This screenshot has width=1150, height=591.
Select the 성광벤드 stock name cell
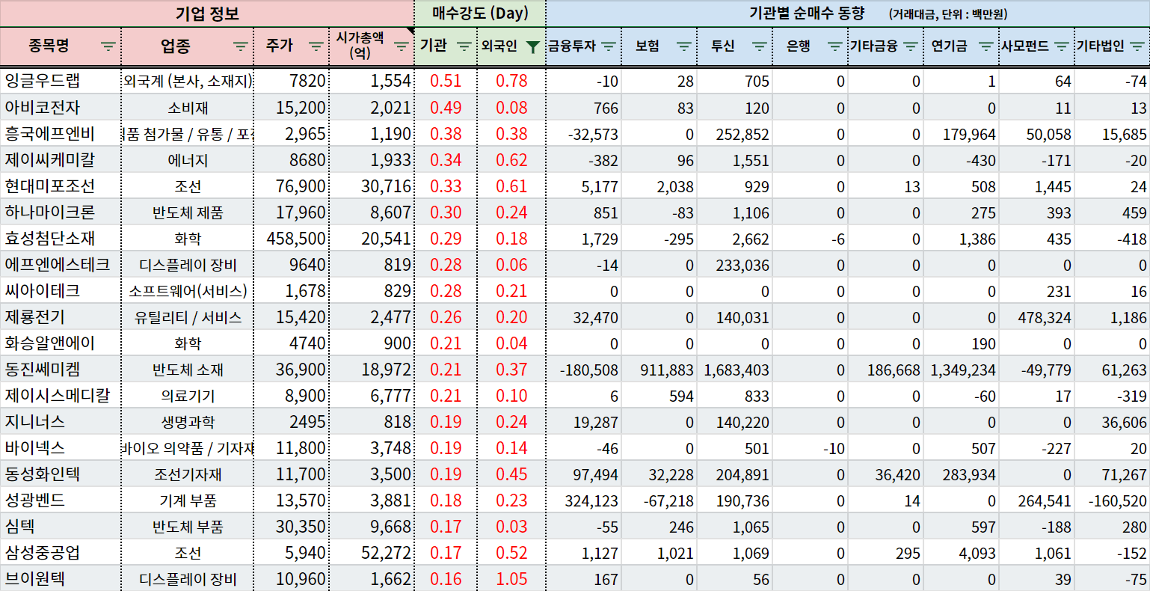click(x=61, y=500)
